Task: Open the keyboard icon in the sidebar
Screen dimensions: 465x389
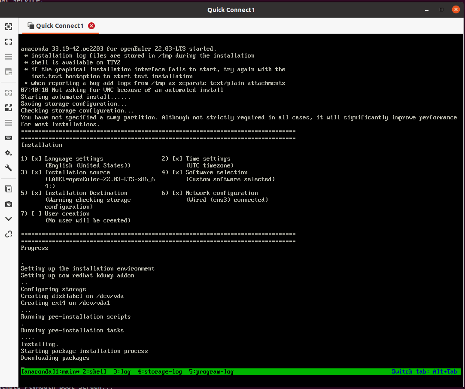Action: [x=9, y=138]
